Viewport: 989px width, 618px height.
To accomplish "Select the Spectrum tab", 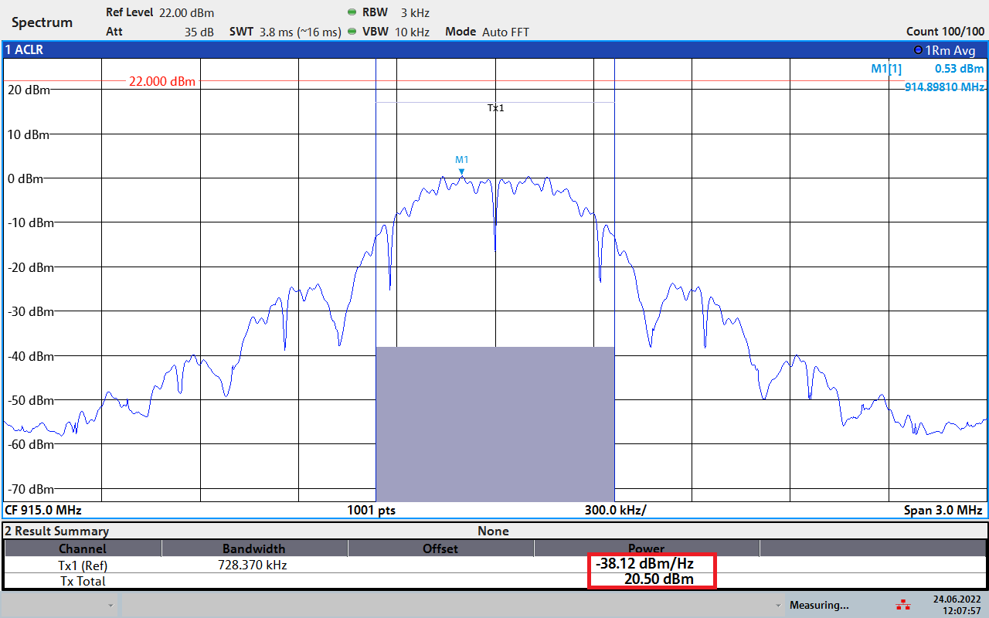I will [x=42, y=22].
